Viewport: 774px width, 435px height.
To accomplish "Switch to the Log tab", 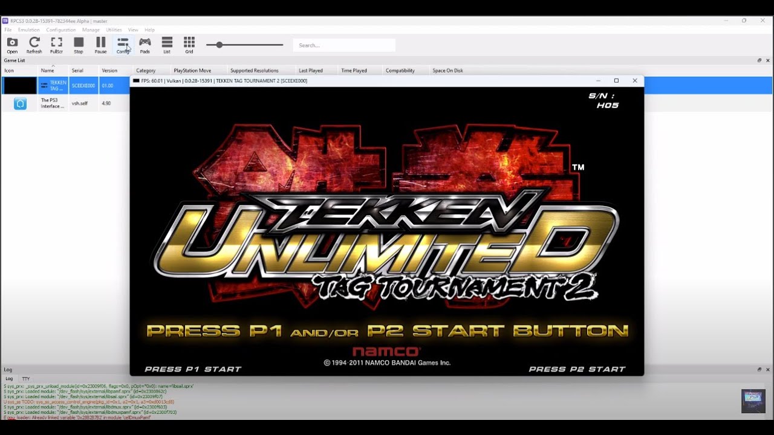I will (9, 379).
